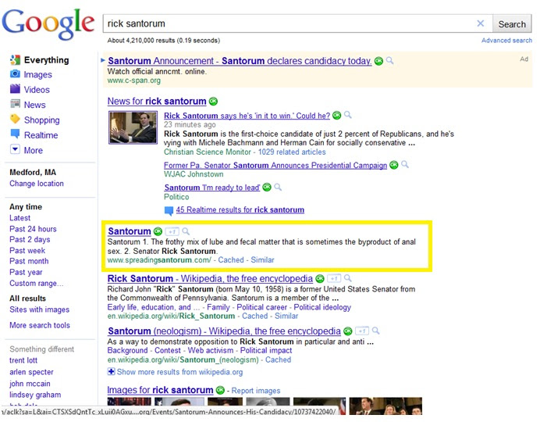This screenshot has height=422, width=540.
Task: Search related suggestion john mccain
Action: point(30,384)
